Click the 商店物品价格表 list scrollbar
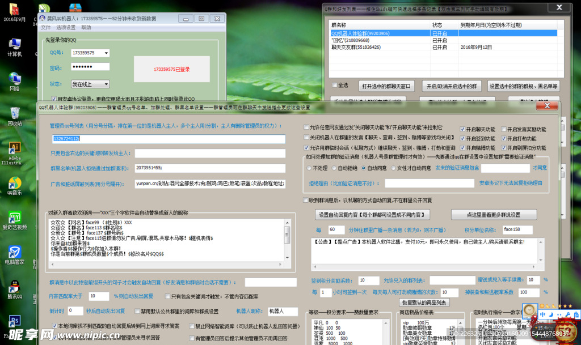The width and height of the screenshot is (581, 345). pos(460,332)
